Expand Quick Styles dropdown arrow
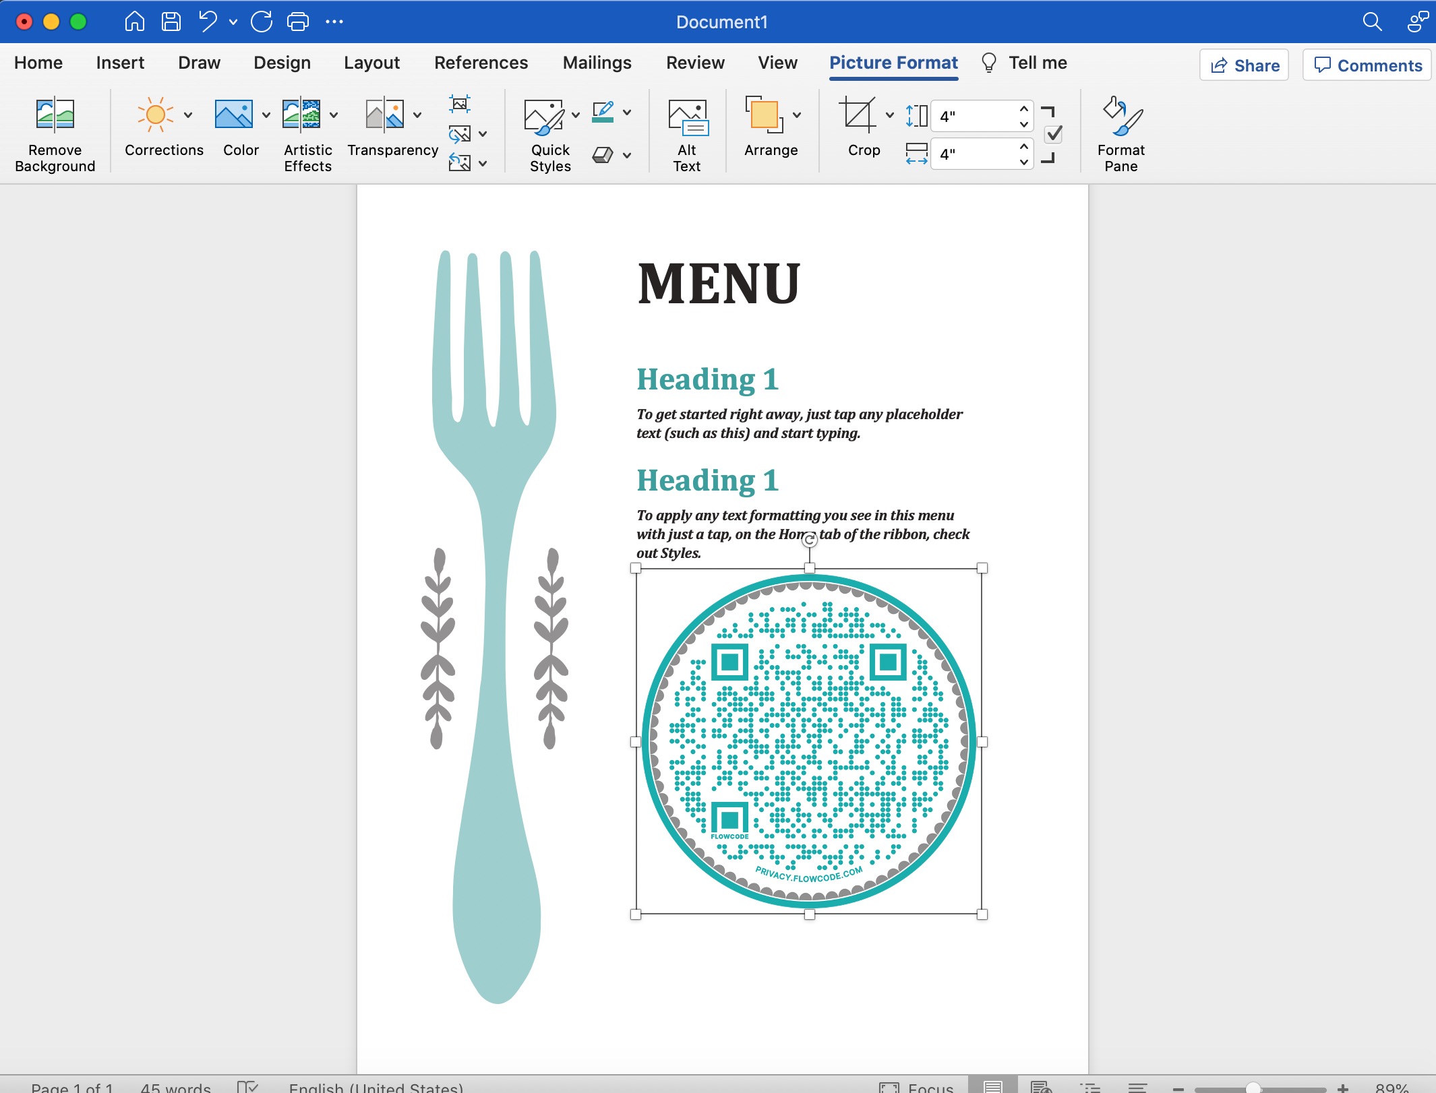 576,115
